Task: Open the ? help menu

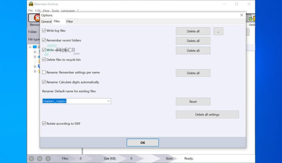Action: [78, 10]
